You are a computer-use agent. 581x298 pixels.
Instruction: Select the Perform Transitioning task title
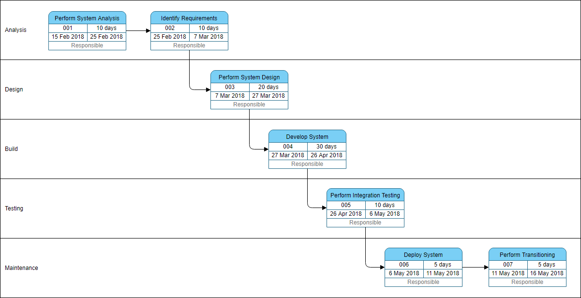[527, 254]
